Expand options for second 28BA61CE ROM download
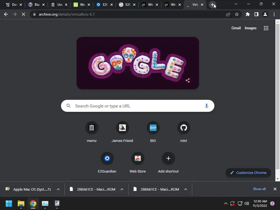The height and width of the screenshot is (210, 280). (x=186, y=189)
